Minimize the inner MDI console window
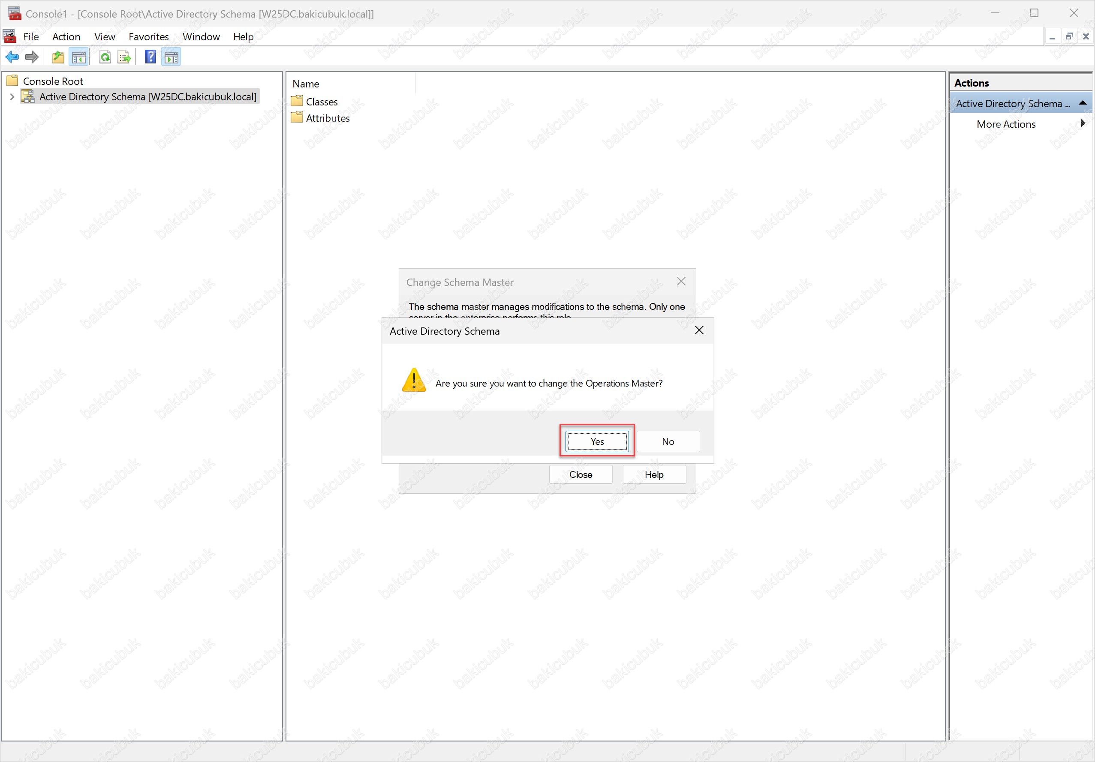Viewport: 1095px width, 762px height. (x=1052, y=37)
